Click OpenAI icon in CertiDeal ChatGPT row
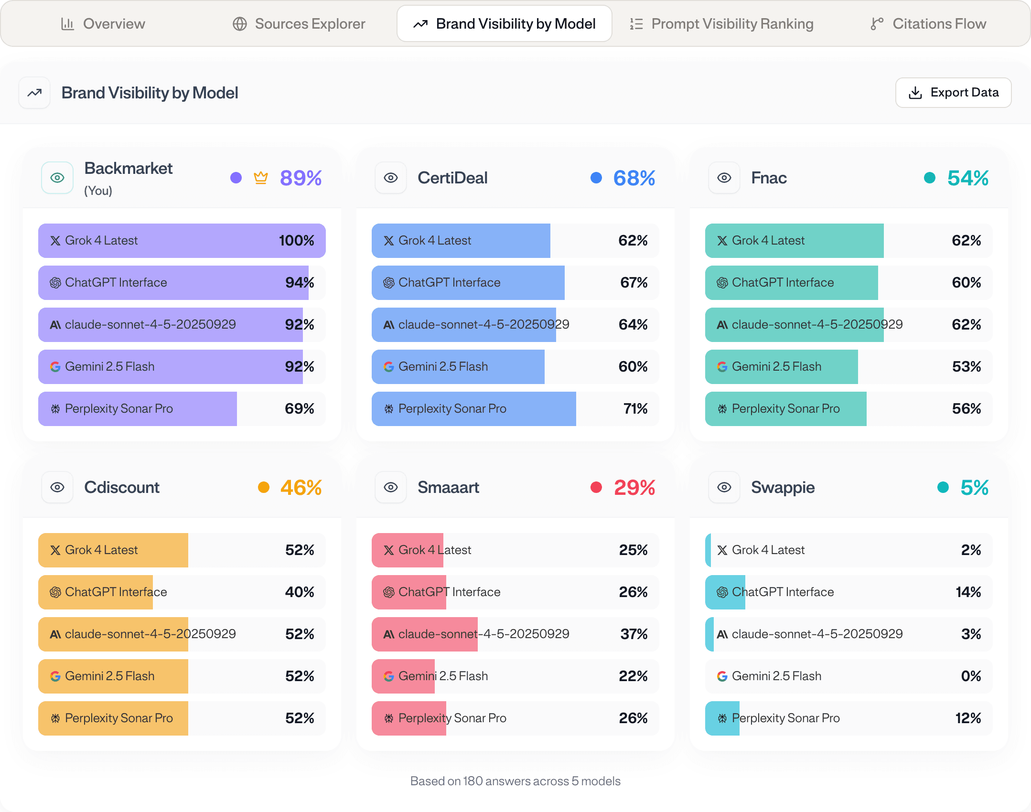1031x812 pixels. pos(389,283)
